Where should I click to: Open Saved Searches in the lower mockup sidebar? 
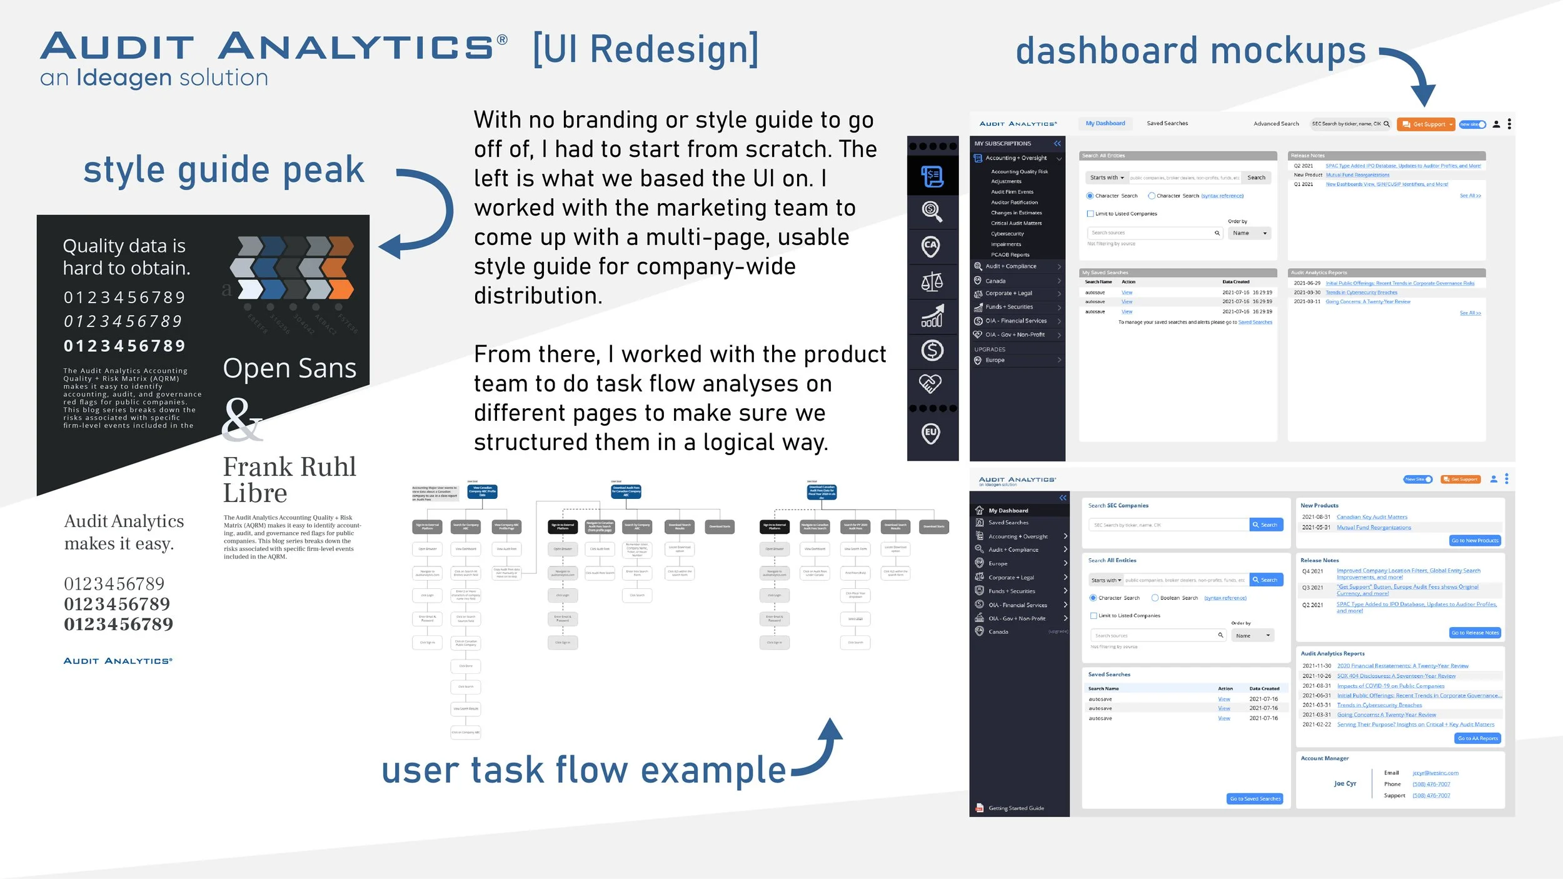pyautogui.click(x=1008, y=523)
